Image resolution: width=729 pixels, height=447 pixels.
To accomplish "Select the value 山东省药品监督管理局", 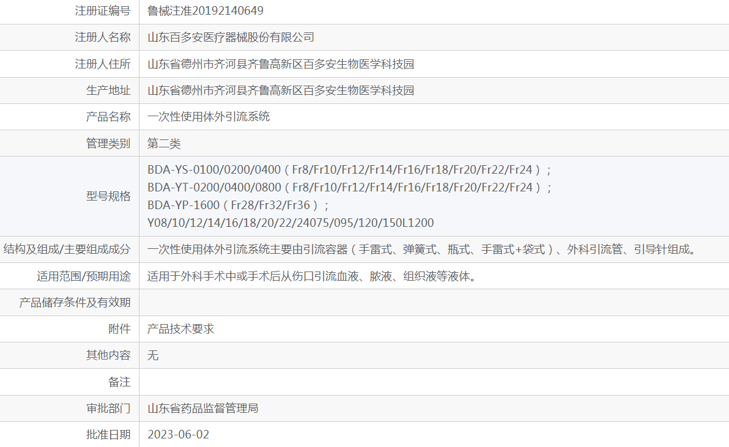I will pos(202,408).
